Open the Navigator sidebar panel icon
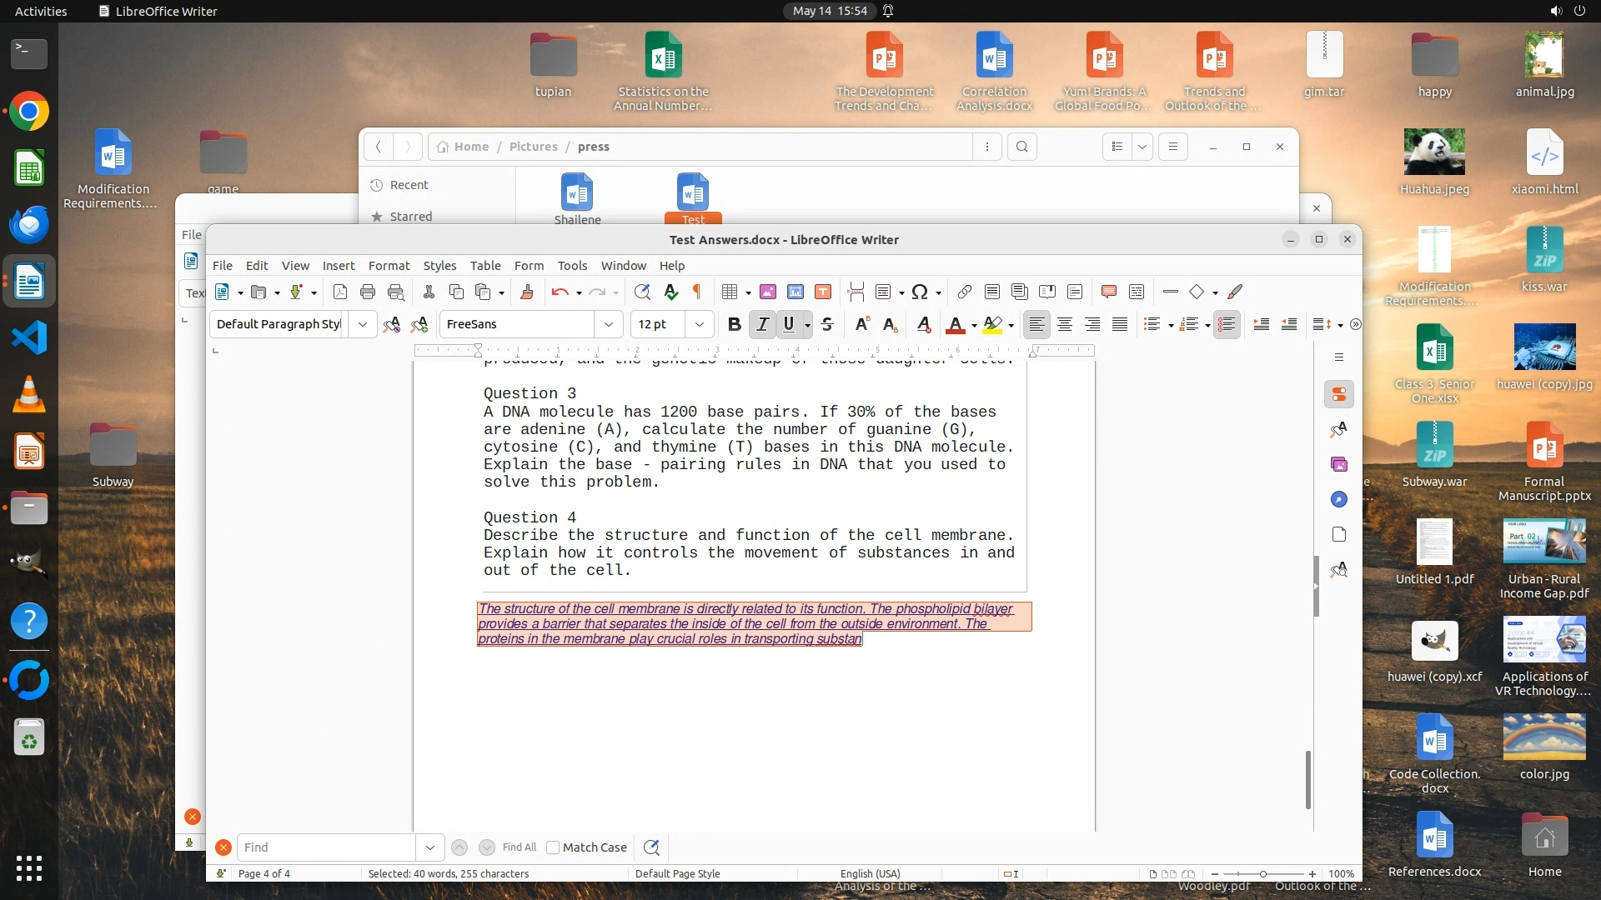The height and width of the screenshot is (900, 1601). pos(1339,499)
